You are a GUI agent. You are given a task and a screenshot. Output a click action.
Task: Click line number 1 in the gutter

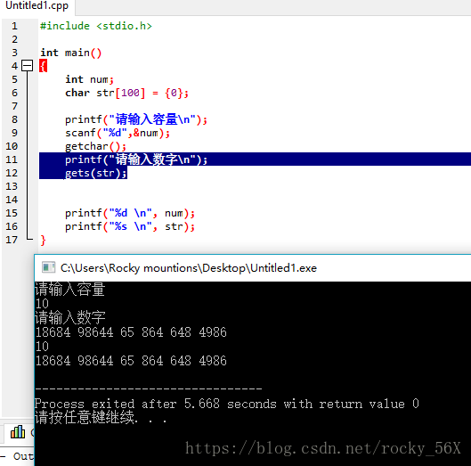tap(14, 26)
